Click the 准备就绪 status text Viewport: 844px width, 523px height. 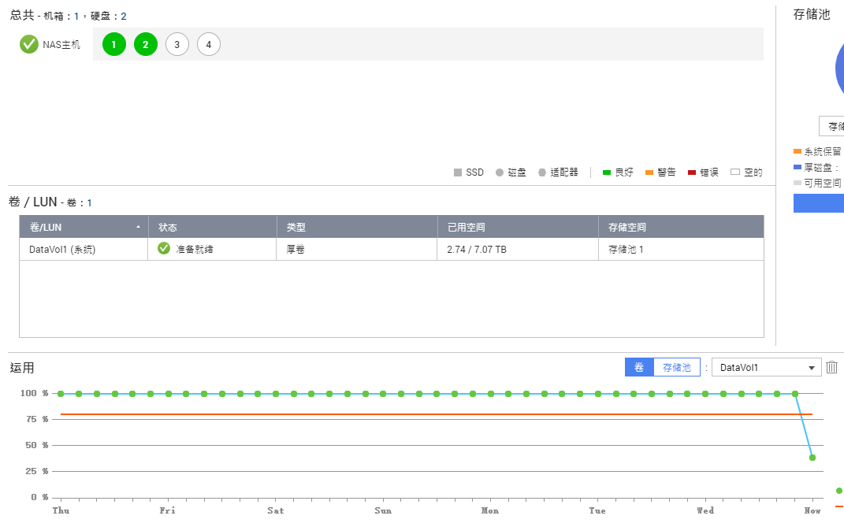195,249
